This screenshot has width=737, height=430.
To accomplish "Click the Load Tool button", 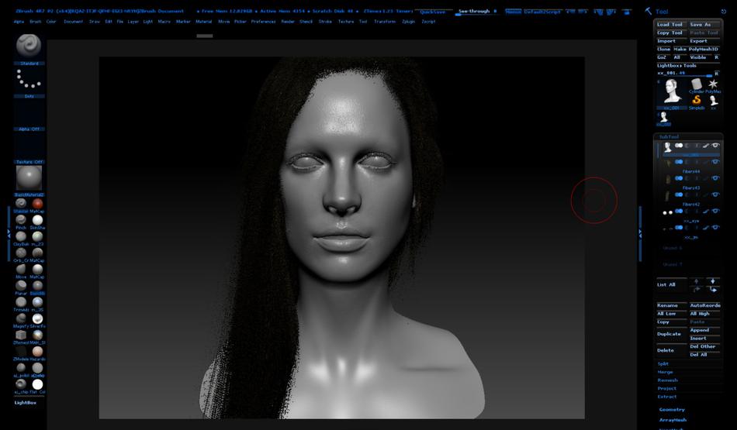I will pyautogui.click(x=671, y=25).
